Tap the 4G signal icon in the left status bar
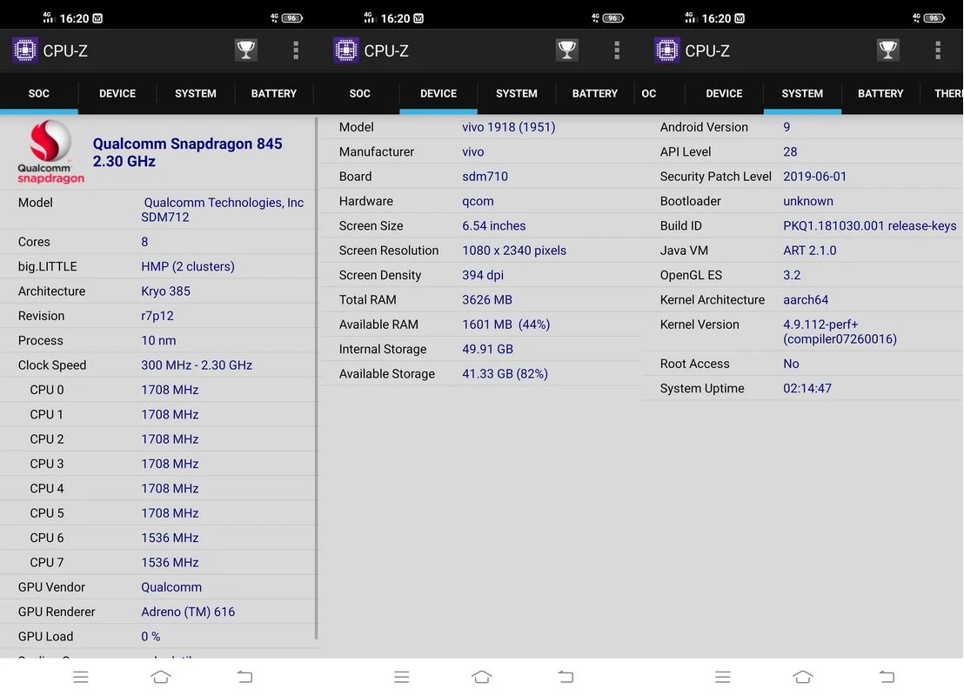 tap(49, 17)
